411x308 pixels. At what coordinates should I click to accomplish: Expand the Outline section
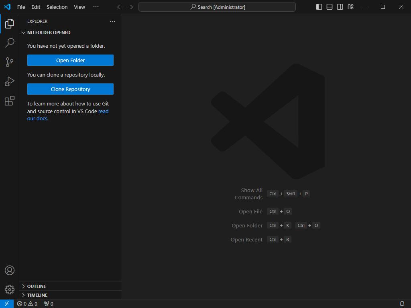[37, 286]
